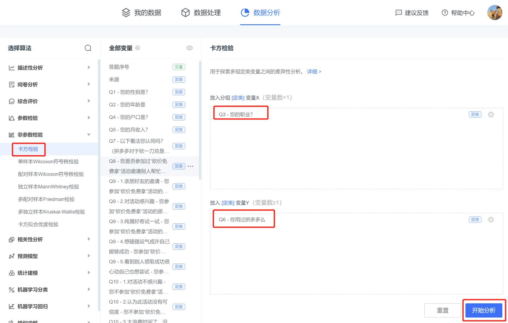Toggle the eye icon beside 全部变量
Image resolution: width=508 pixels, height=323 pixels.
[189, 48]
